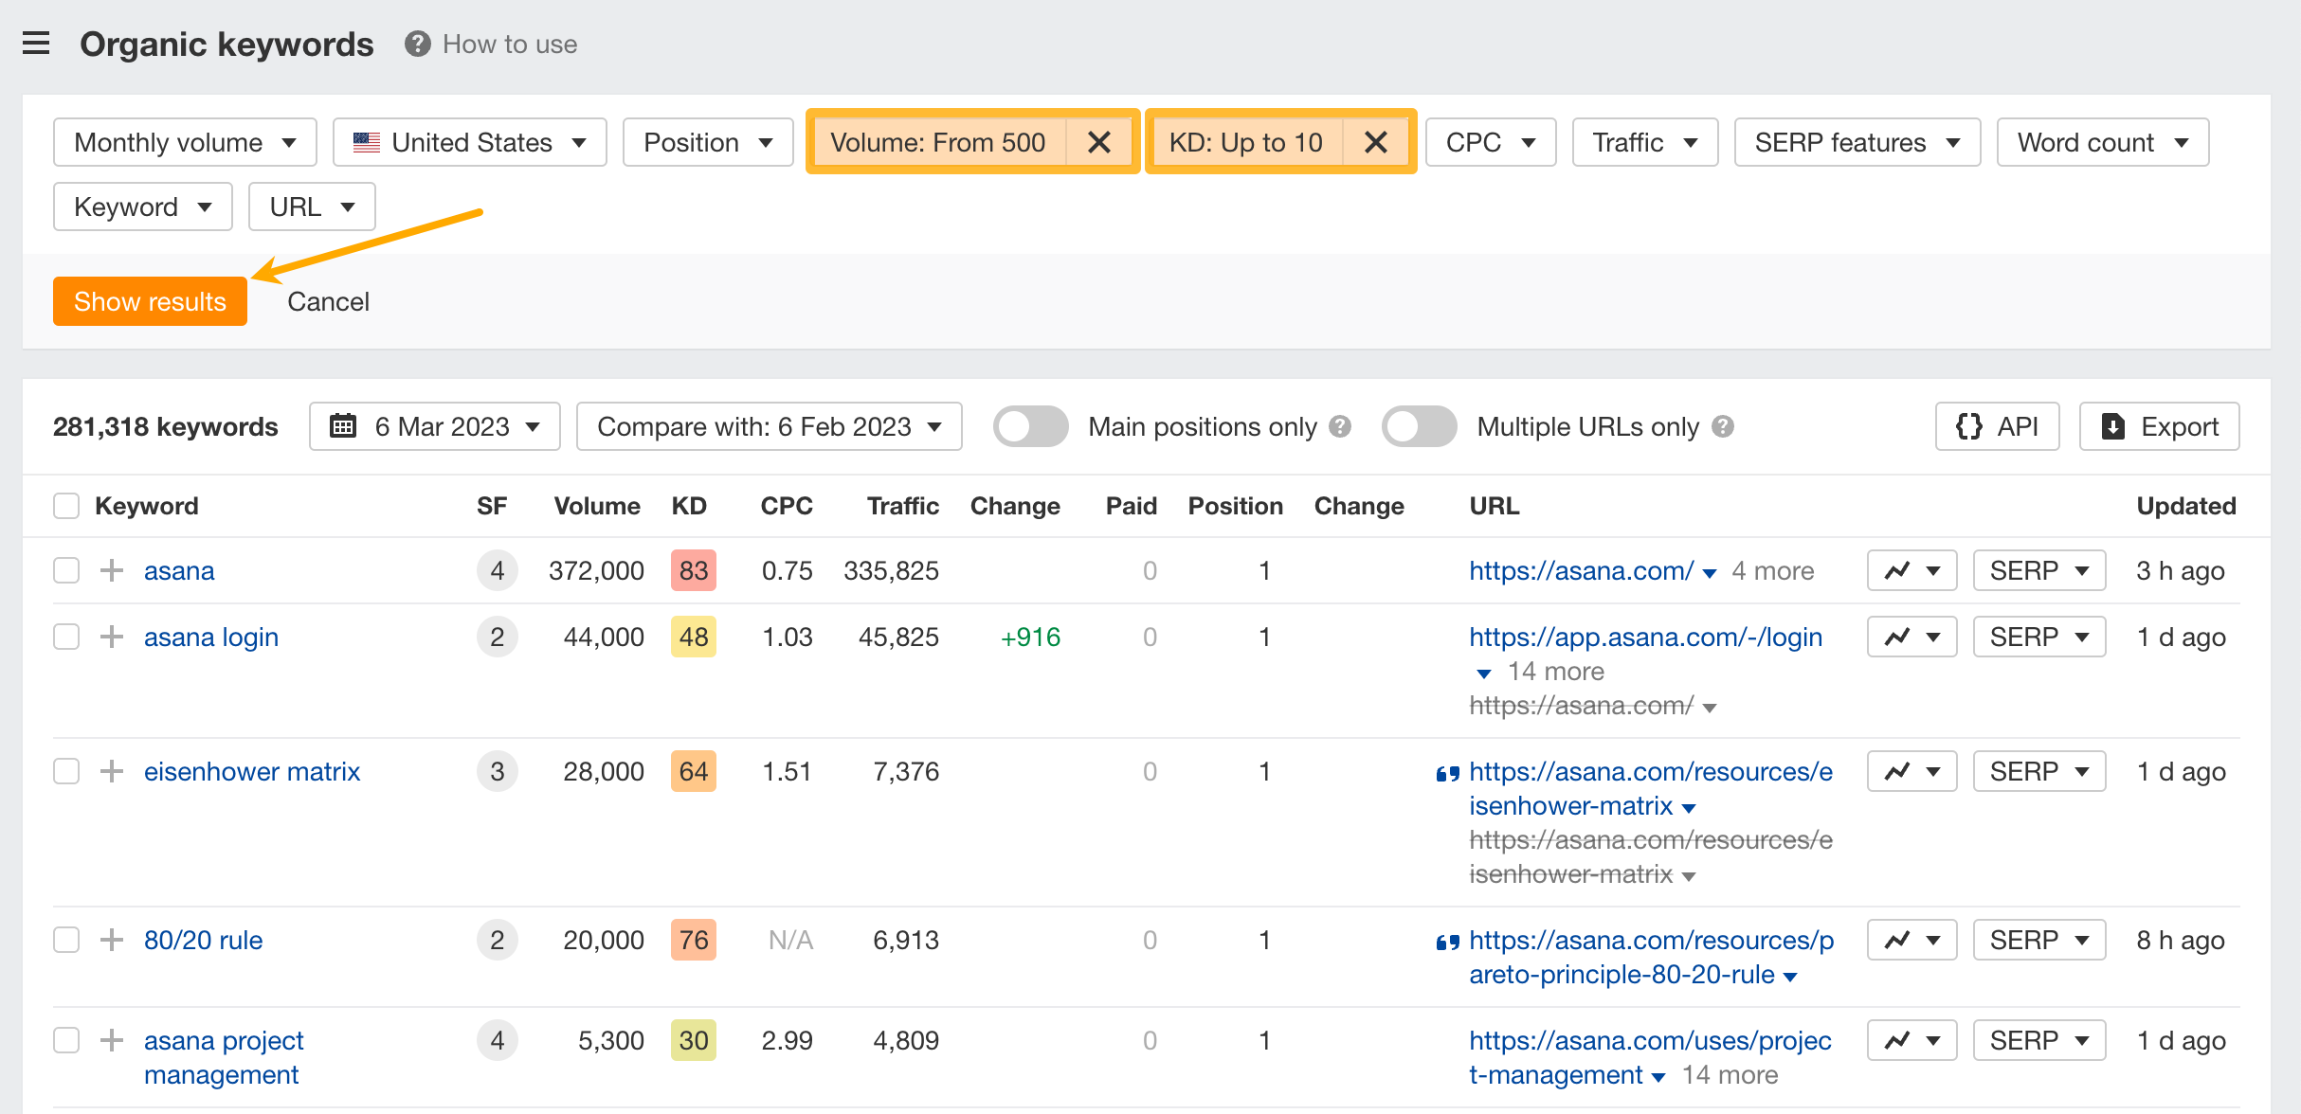
Task: Check the asana keyword checkbox
Action: 66,570
